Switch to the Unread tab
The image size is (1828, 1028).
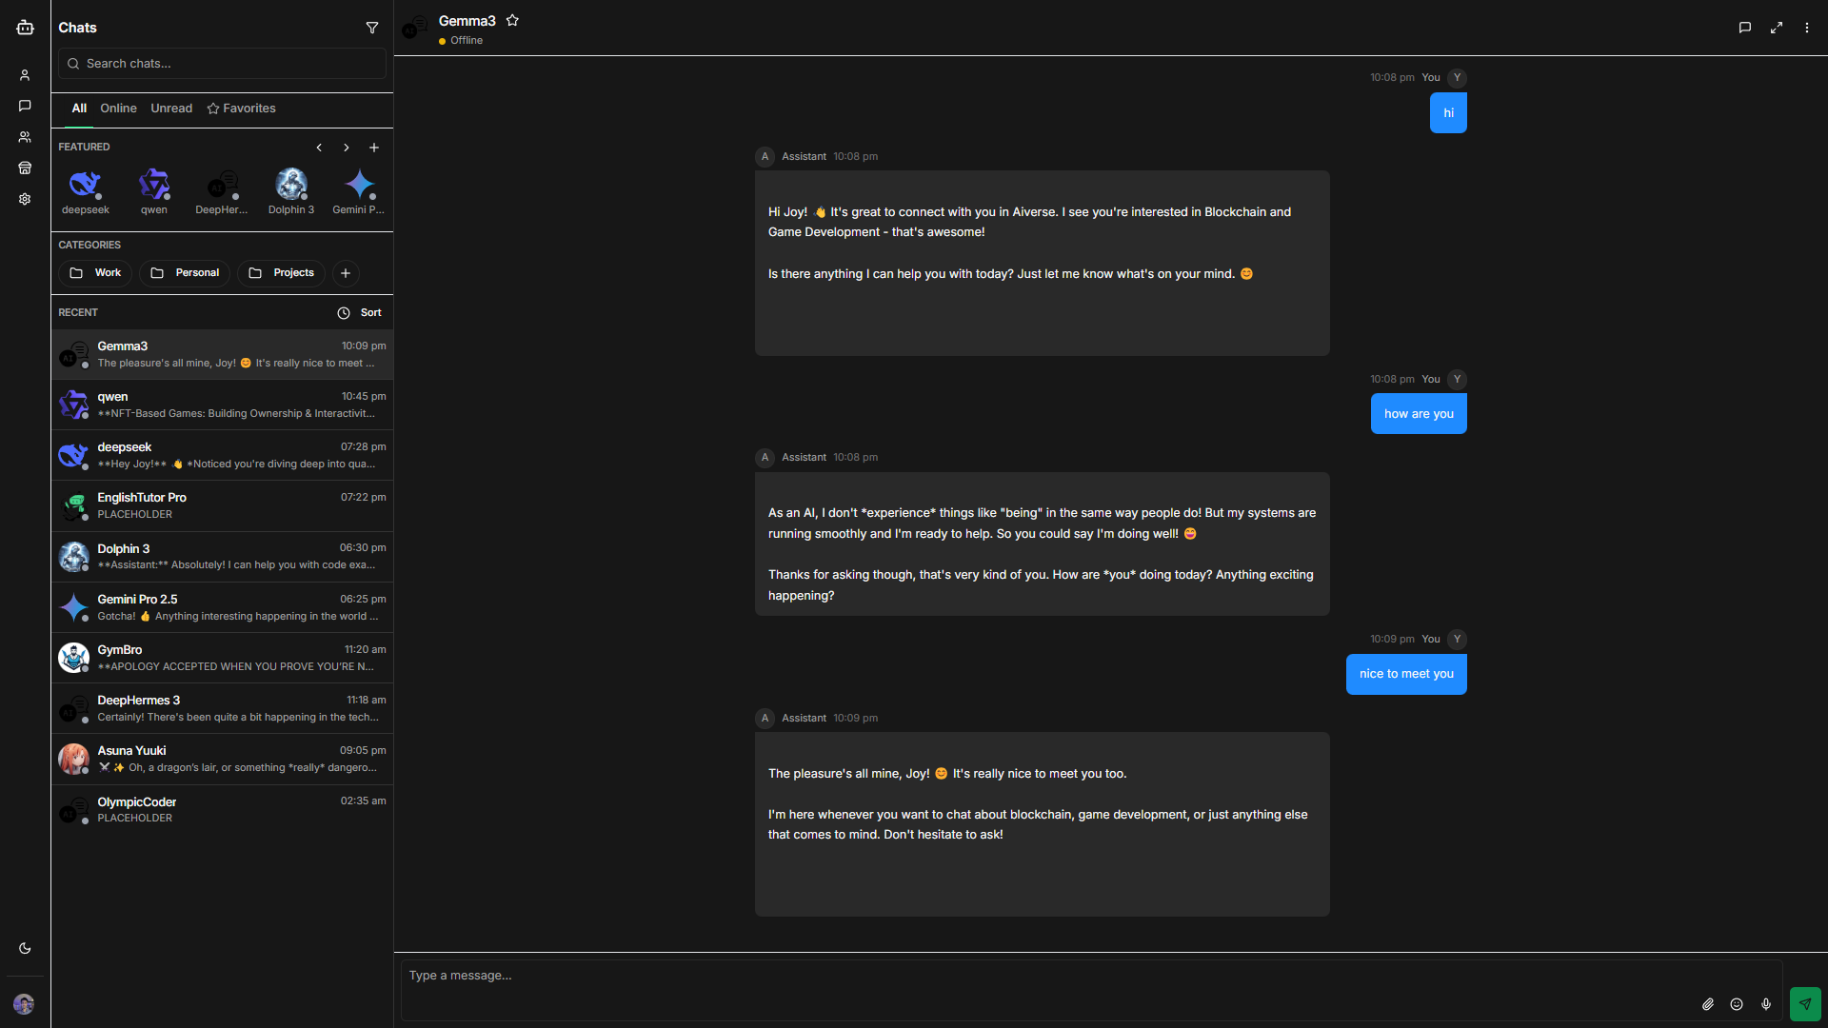(x=171, y=109)
